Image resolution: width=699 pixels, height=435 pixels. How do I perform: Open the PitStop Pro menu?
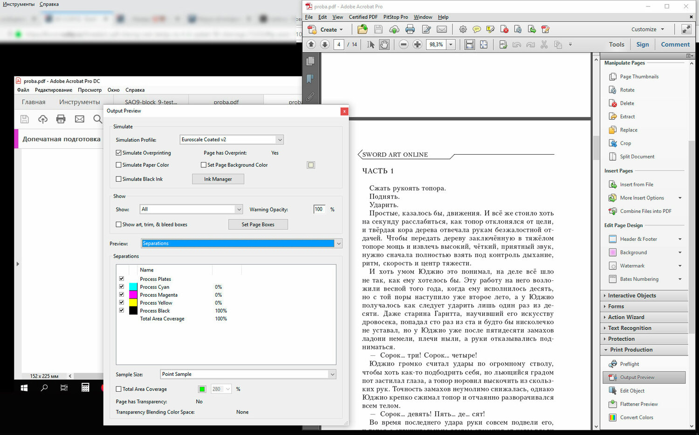tap(396, 17)
